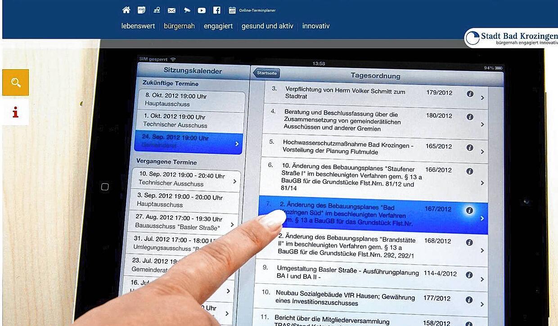Expand chevron of Brandstätte II row
This screenshot has height=326, width=558.
pyautogui.click(x=482, y=250)
